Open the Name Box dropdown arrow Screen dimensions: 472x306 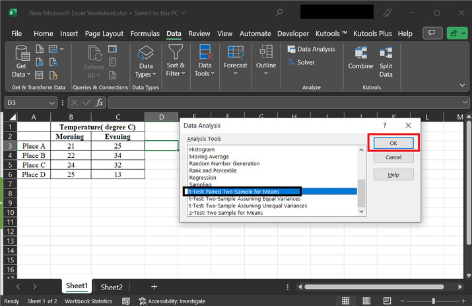pyautogui.click(x=52, y=103)
